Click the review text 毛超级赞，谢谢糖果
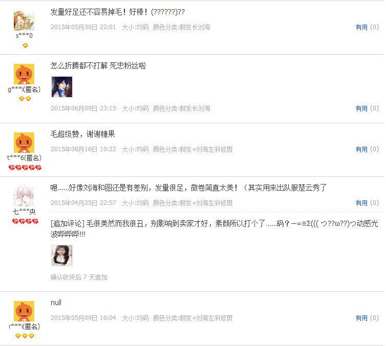Viewport: 386px width, 346px height. point(83,134)
